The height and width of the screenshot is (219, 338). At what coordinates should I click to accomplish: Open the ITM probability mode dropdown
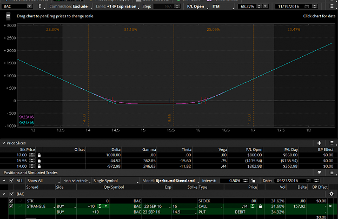point(222,6)
